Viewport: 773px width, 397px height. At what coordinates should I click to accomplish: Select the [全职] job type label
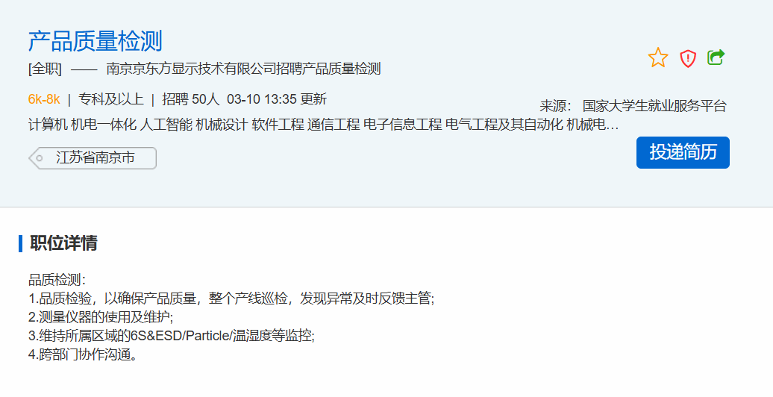(x=45, y=69)
